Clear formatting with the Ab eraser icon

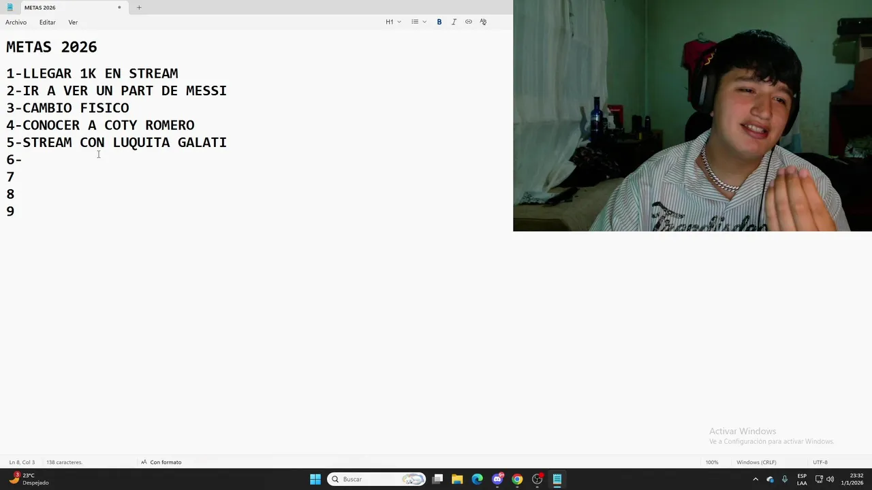click(x=483, y=22)
